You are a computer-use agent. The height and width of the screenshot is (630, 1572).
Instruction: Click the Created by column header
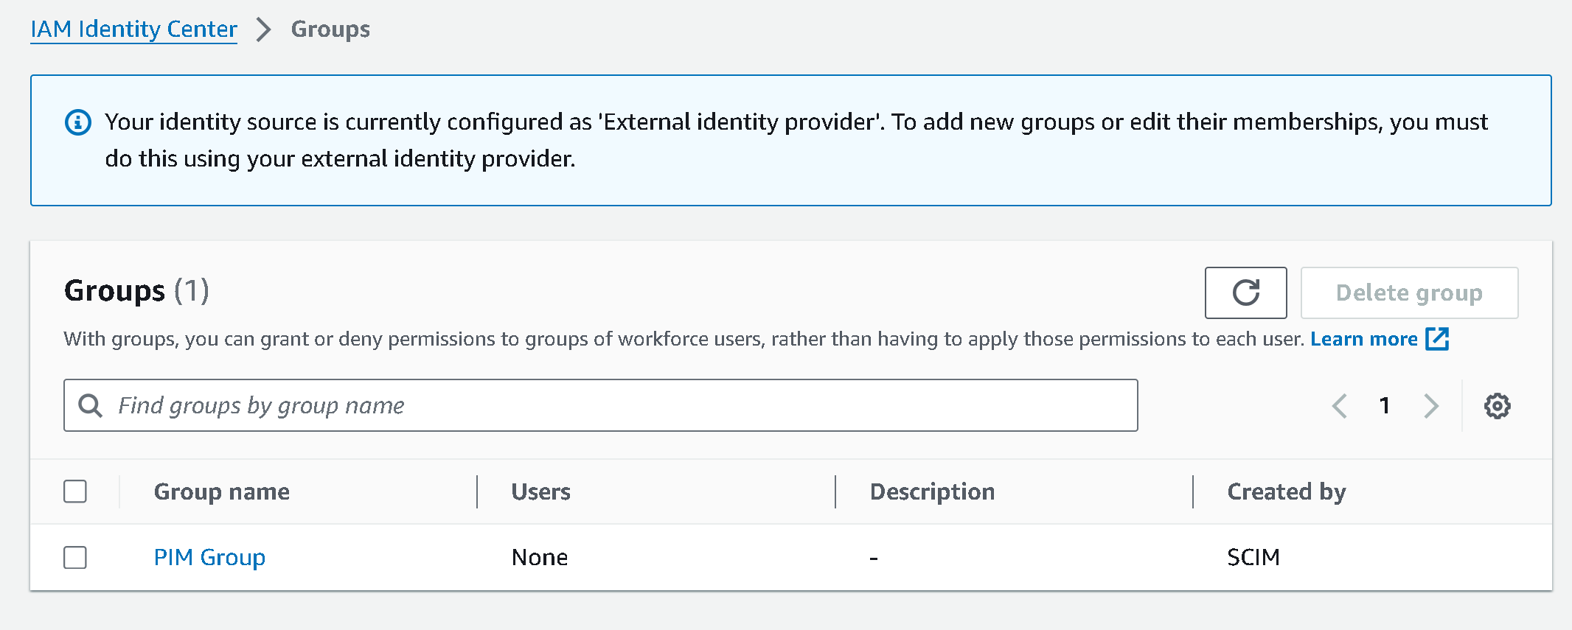tap(1286, 491)
